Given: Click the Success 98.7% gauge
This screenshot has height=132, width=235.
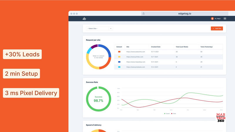Looking at the screenshot, I should pos(99,99).
